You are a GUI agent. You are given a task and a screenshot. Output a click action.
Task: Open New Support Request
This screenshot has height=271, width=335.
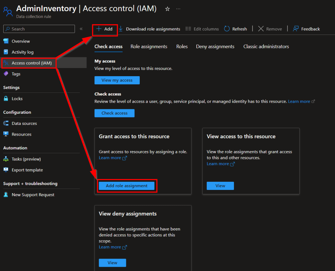(x=33, y=195)
